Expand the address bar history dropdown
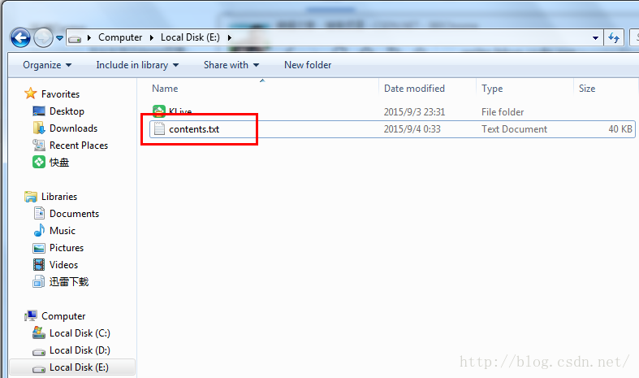Screen dimensions: 639x378 tap(595, 38)
